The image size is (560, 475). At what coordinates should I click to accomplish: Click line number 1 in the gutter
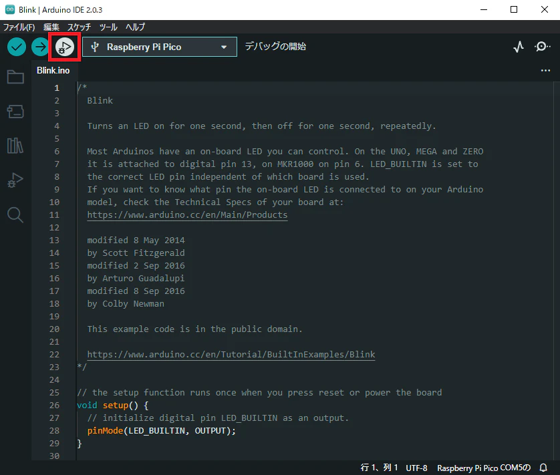(x=57, y=88)
